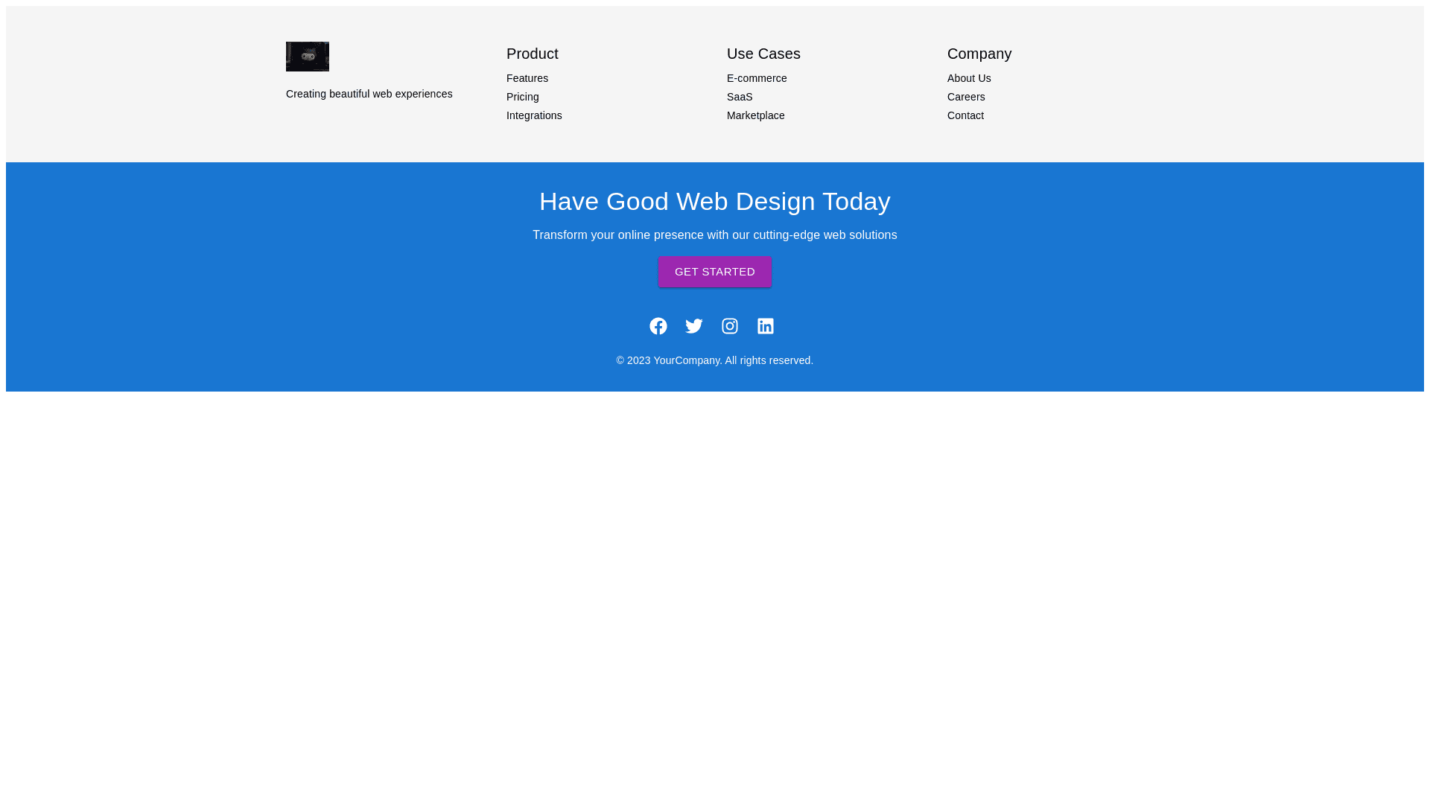
Task: Click the copyright YourCompany notice text
Action: pos(715,360)
